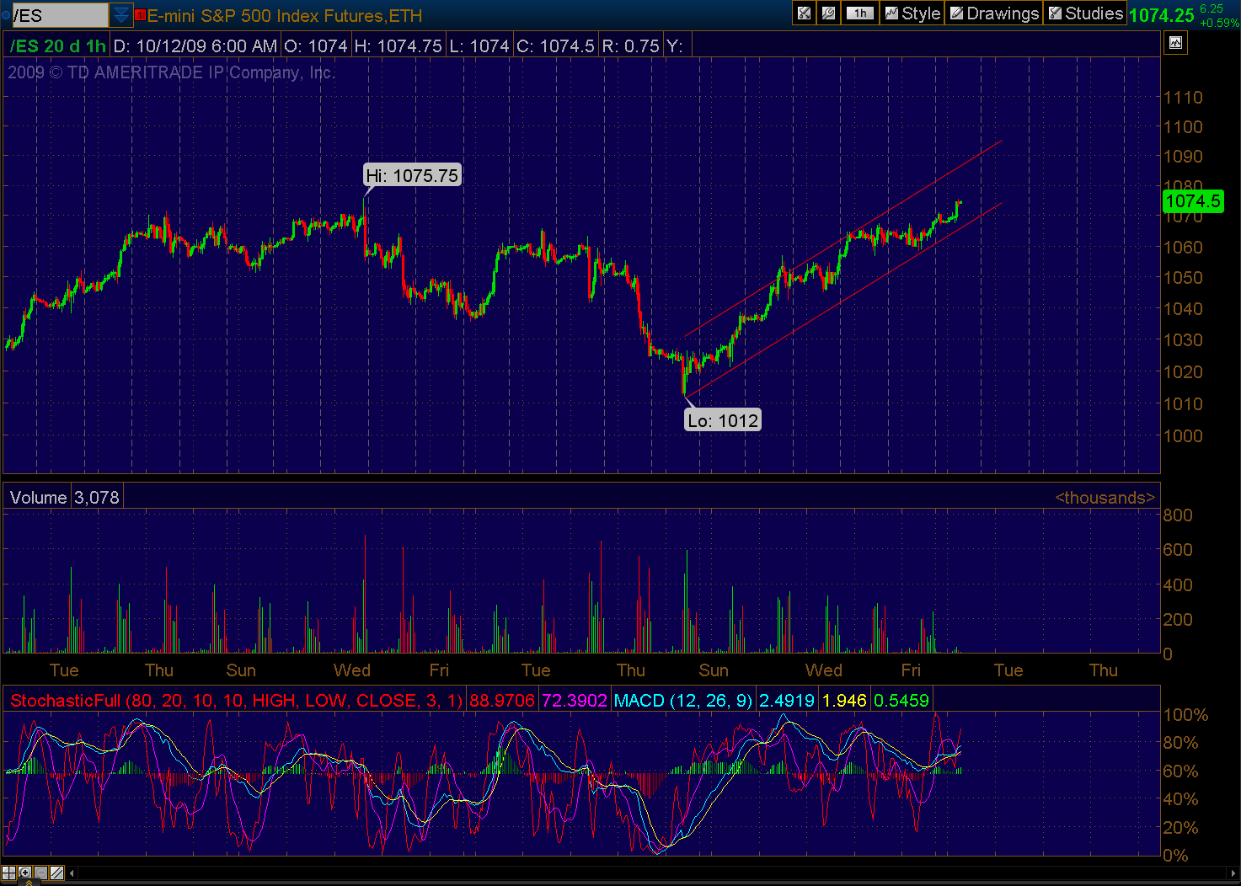Screen dimensions: 1241x886
Task: Click the crosshair cursor icon in the top toolbar
Action: click(805, 13)
